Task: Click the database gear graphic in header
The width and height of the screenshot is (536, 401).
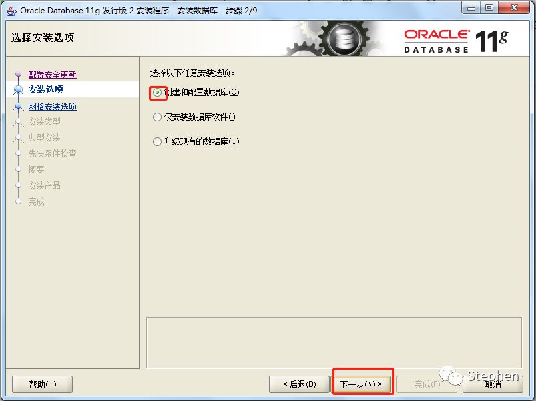Action: [344, 38]
